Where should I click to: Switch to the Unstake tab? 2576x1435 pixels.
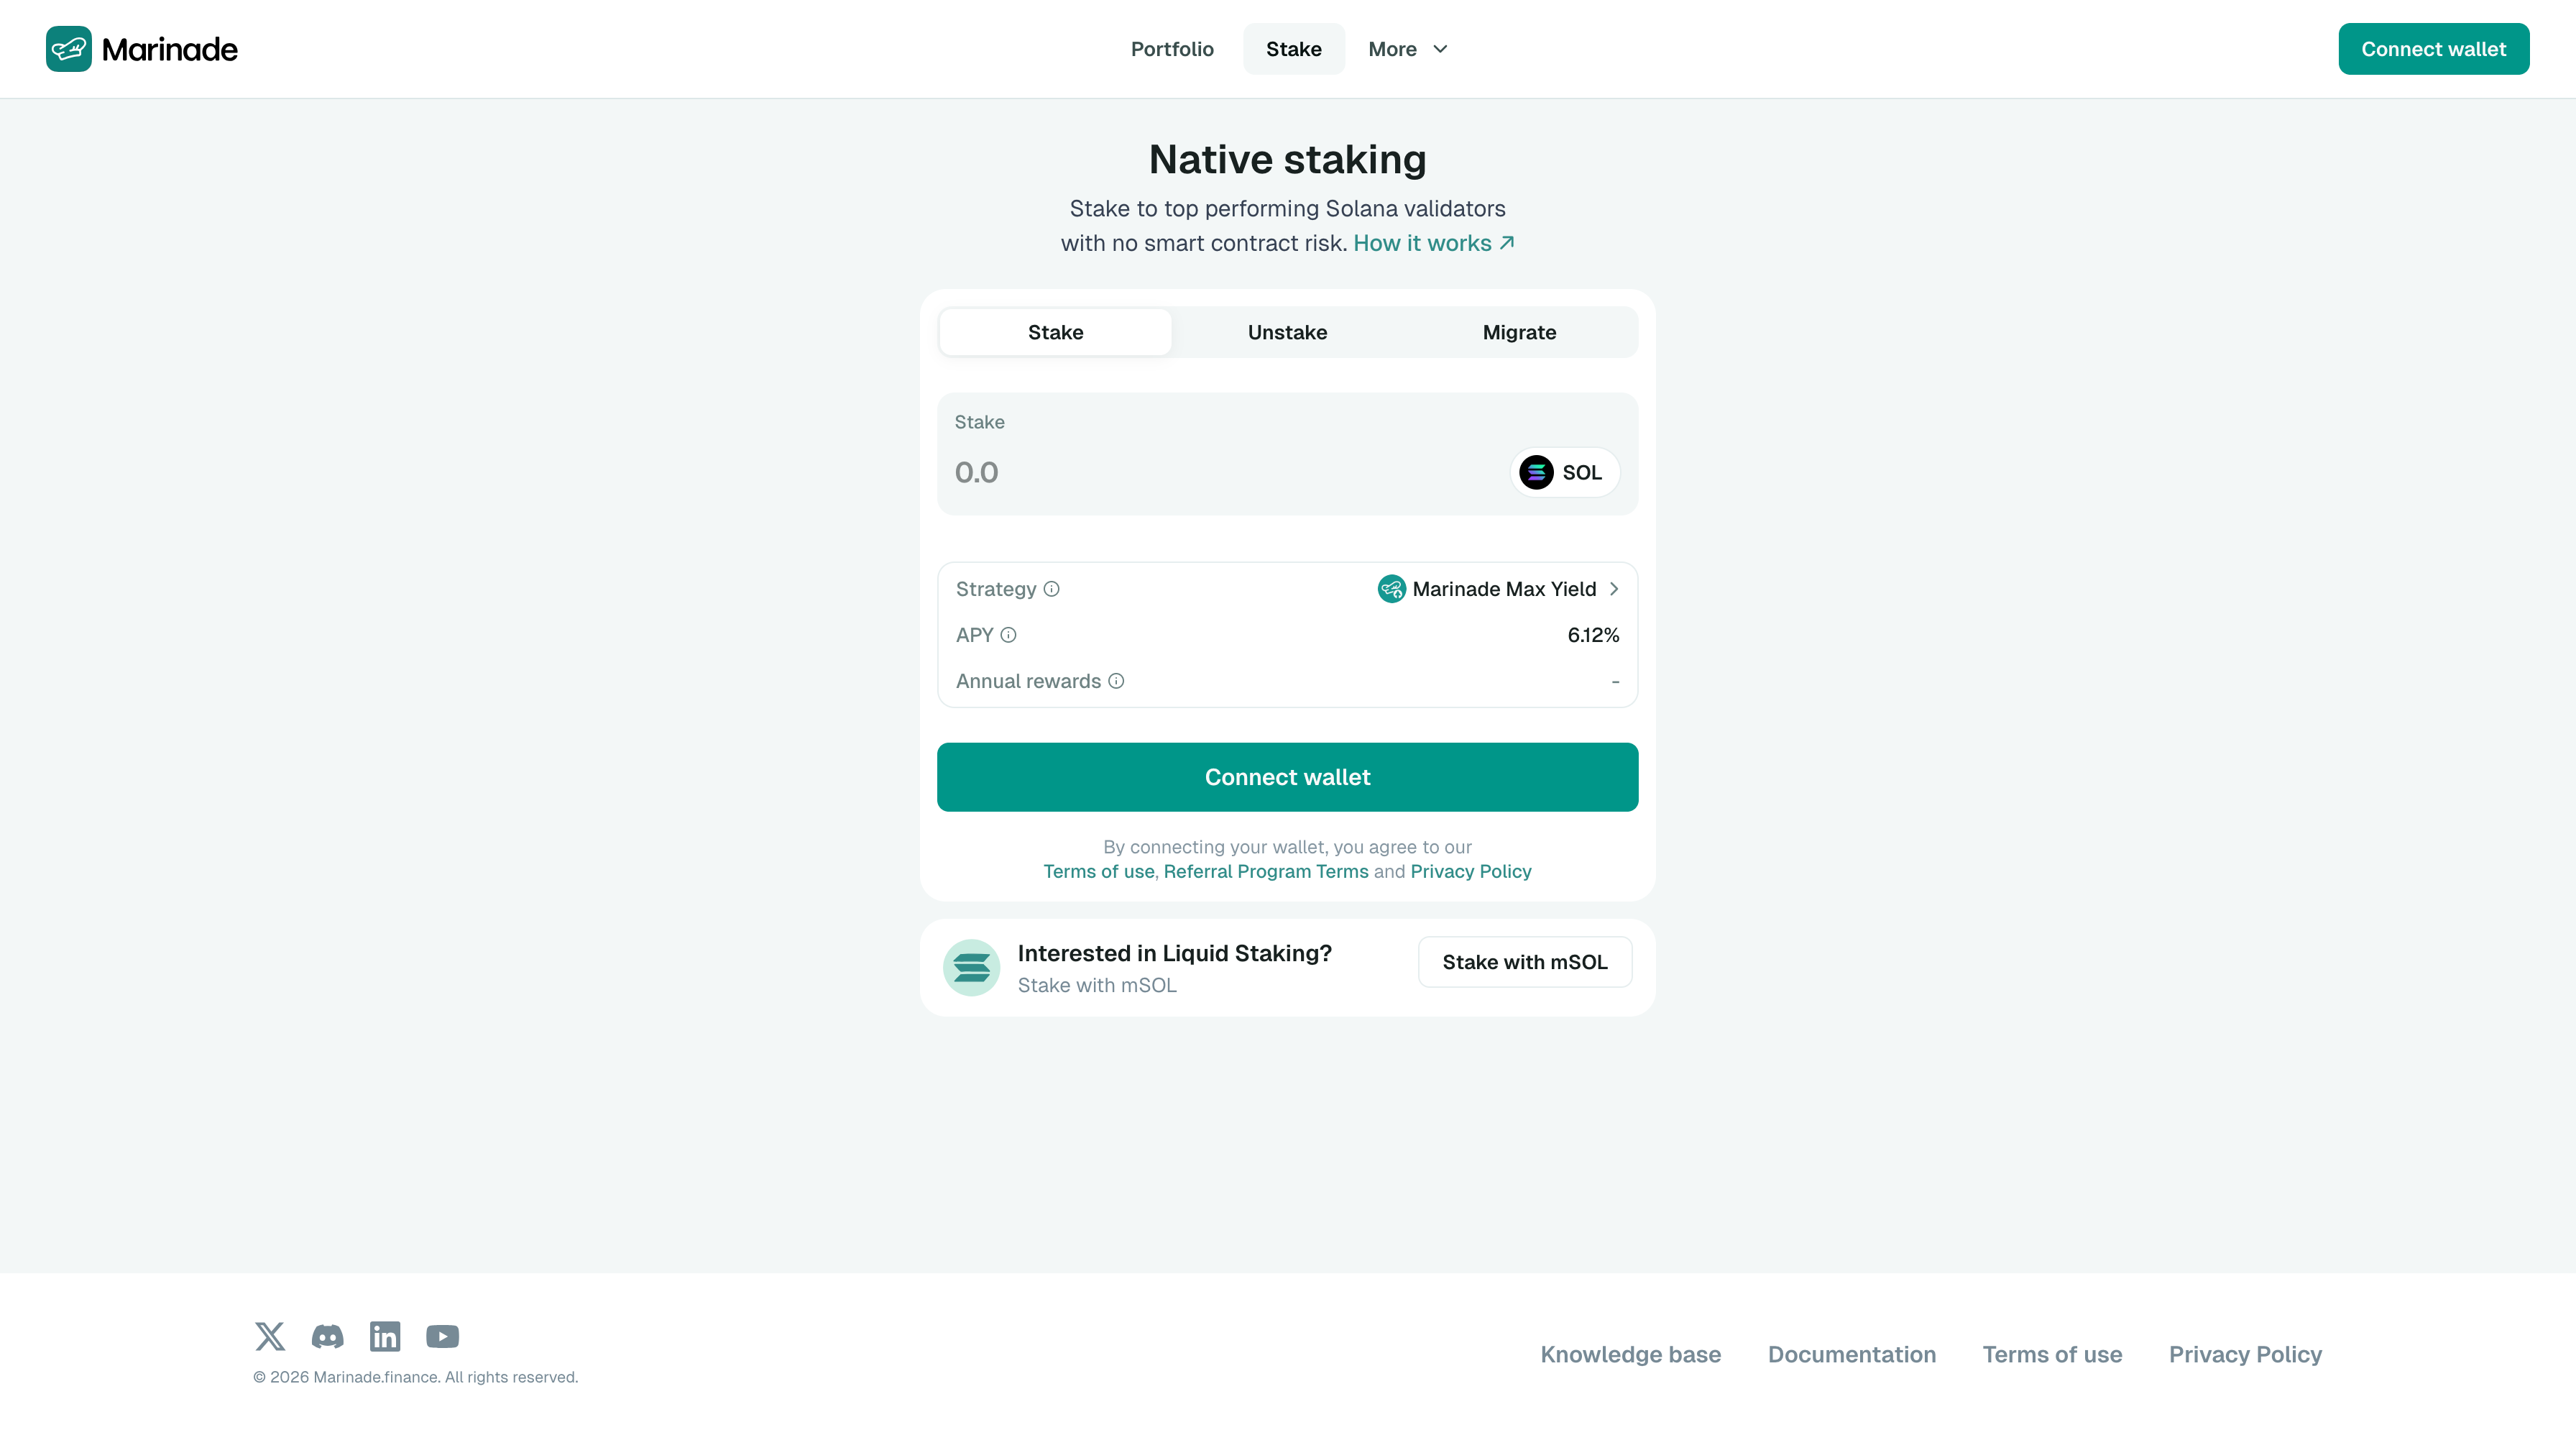coord(1287,332)
